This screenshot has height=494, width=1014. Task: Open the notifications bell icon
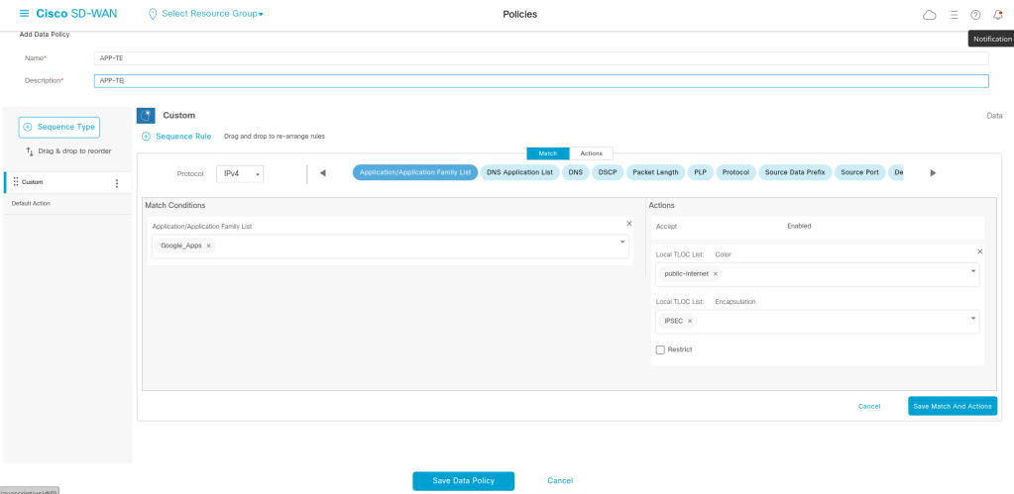pyautogui.click(x=998, y=15)
